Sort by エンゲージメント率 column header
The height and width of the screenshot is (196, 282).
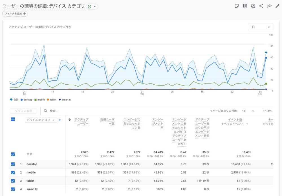click(x=157, y=123)
